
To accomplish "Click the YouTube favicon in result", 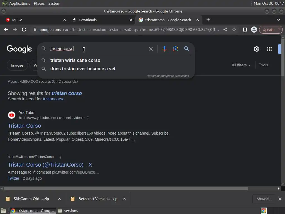I will coord(12,115).
